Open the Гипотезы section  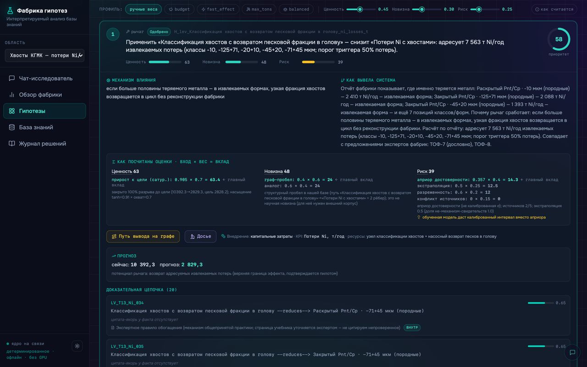(44, 111)
